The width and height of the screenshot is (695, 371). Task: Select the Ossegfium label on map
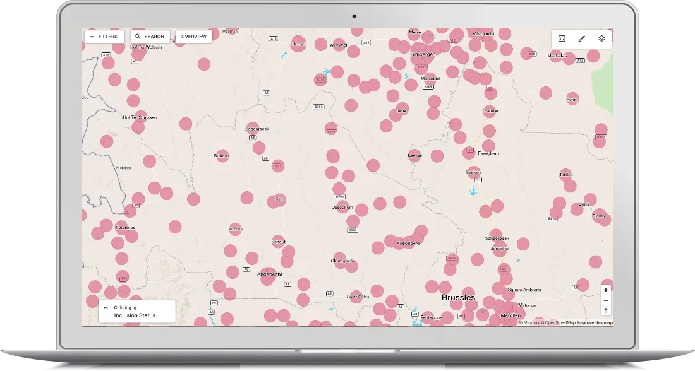click(x=342, y=207)
